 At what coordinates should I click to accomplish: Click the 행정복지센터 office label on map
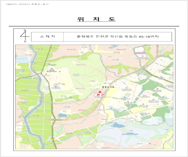(x=52, y=71)
